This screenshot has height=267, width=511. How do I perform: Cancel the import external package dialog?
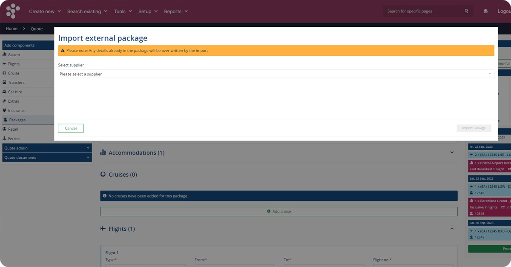coord(71,128)
